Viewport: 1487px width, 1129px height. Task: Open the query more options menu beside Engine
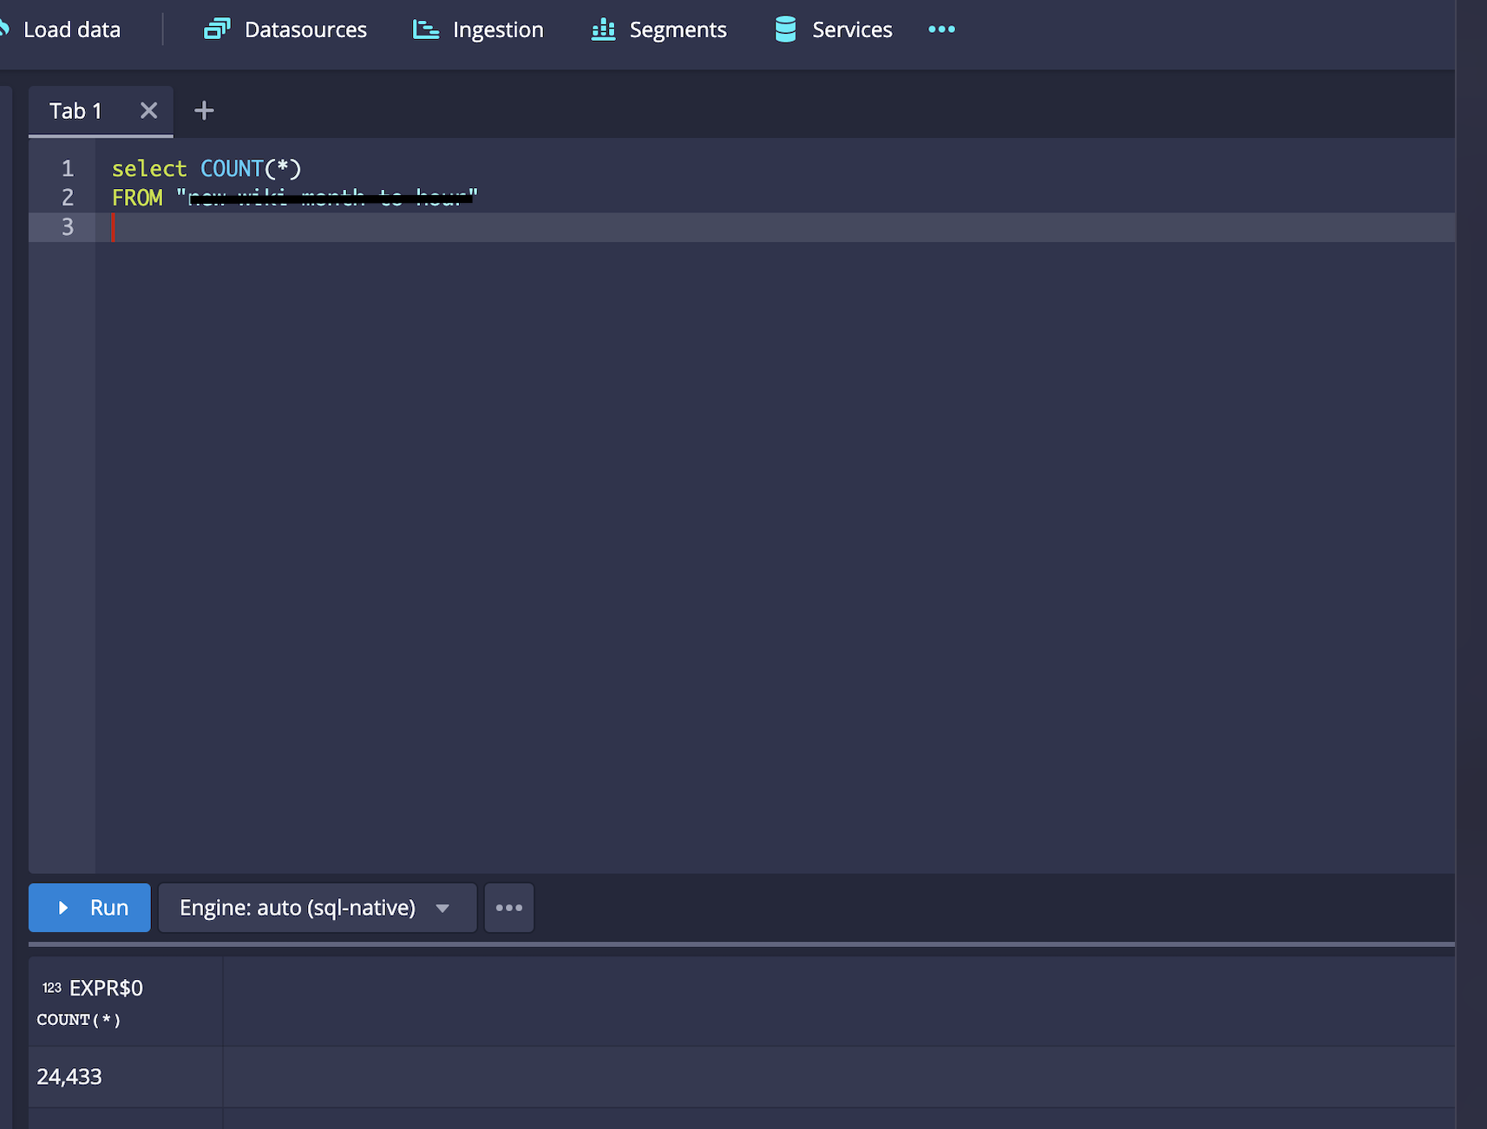click(x=509, y=908)
